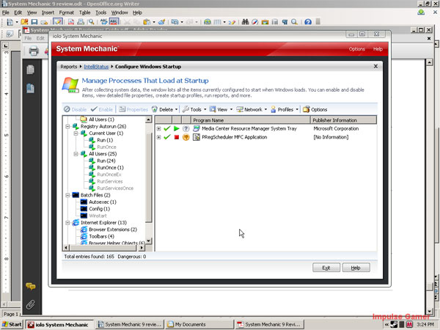Open the File menu in OpenOffice Writer

5,12
